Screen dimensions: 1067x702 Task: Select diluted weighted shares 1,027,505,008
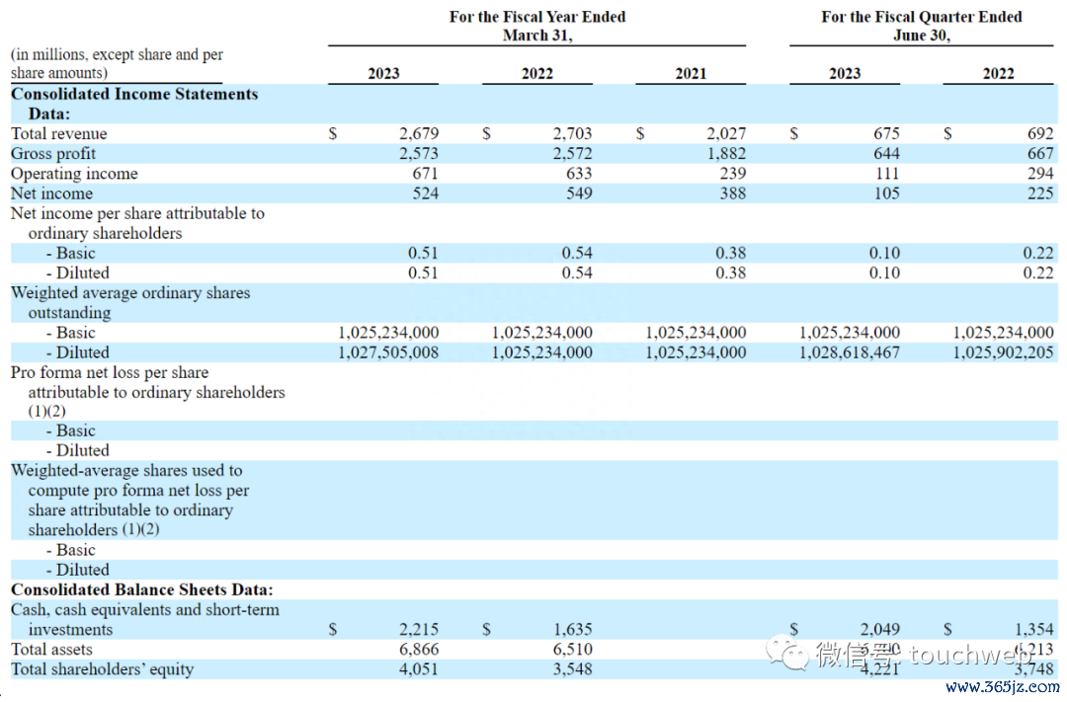tap(388, 352)
